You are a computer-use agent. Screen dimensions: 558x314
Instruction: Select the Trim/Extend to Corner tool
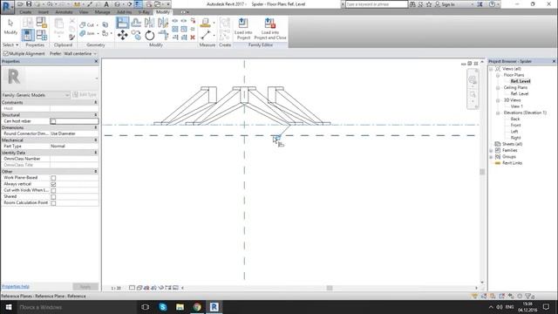163,35
